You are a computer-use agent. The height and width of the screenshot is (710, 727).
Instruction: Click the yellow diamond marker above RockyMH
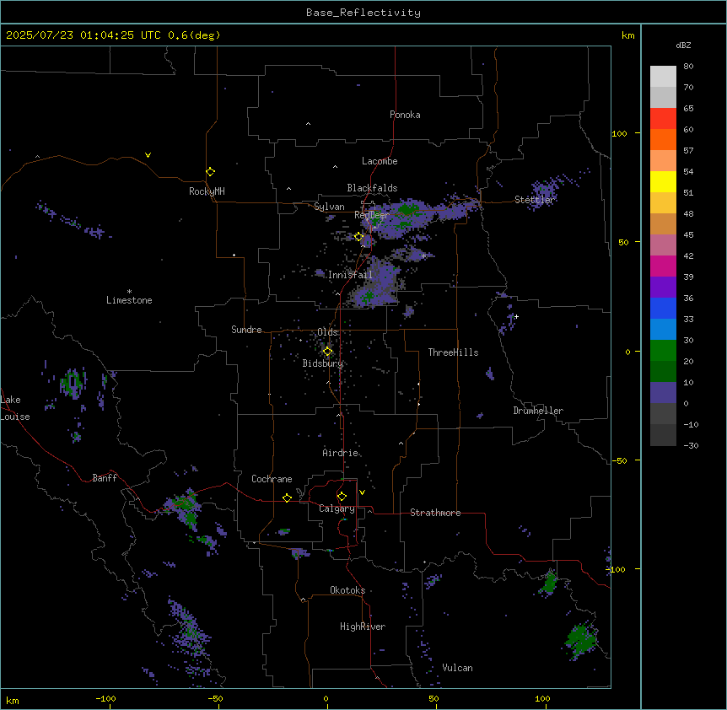click(x=210, y=172)
